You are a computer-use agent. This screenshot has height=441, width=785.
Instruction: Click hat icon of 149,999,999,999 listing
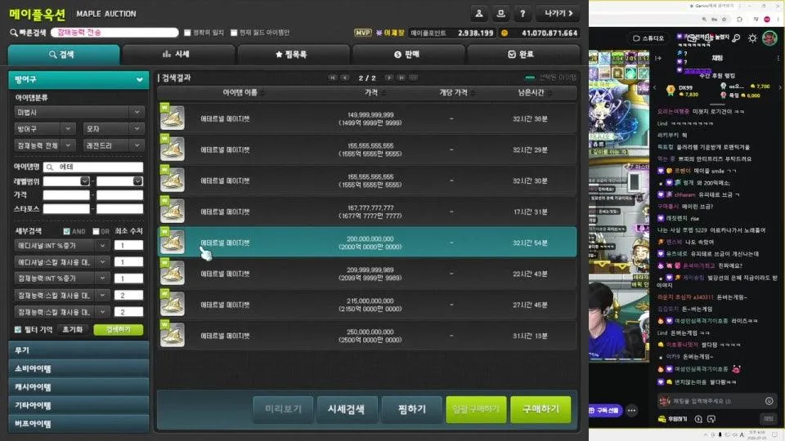tap(173, 118)
